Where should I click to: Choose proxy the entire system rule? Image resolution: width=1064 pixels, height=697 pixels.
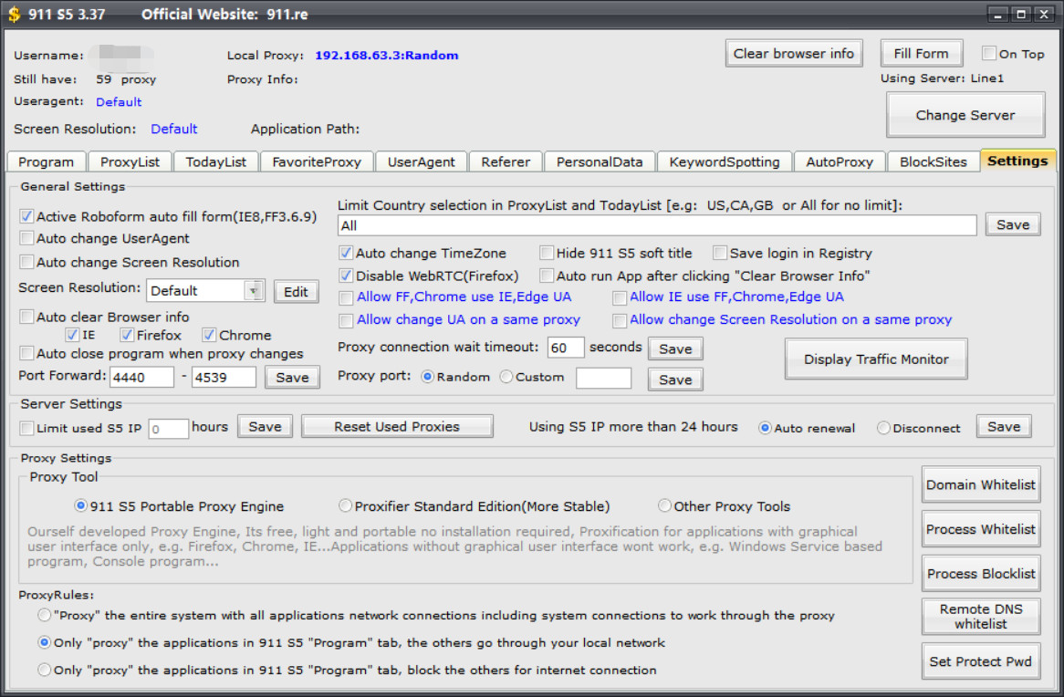pyautogui.click(x=44, y=615)
